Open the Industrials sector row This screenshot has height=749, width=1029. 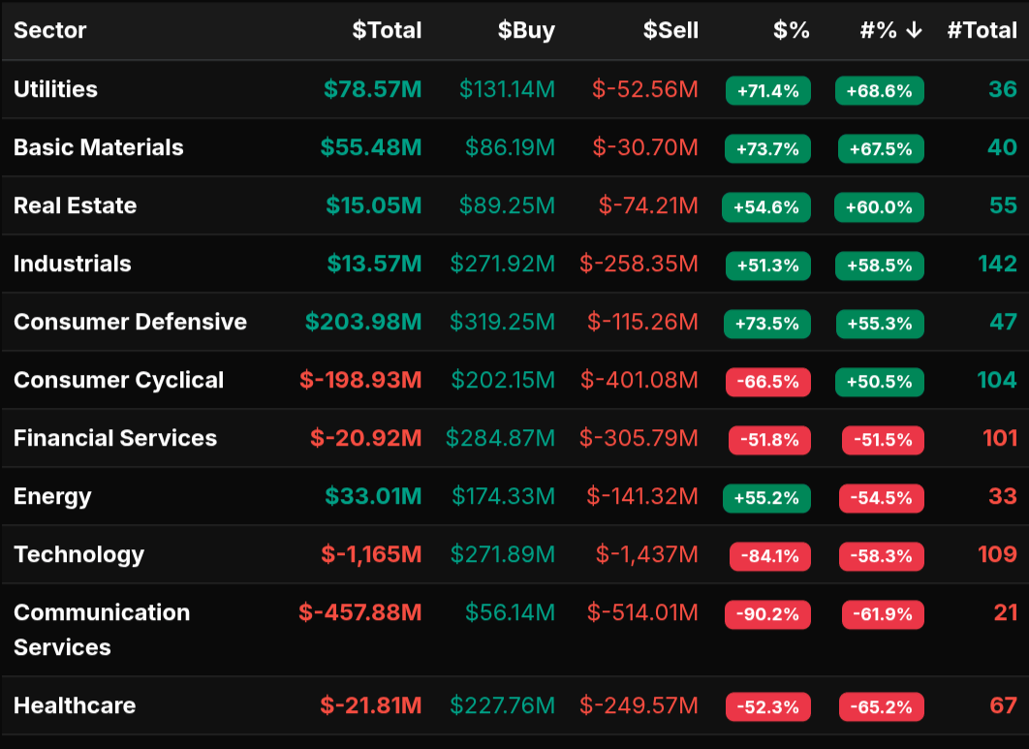pos(73,264)
